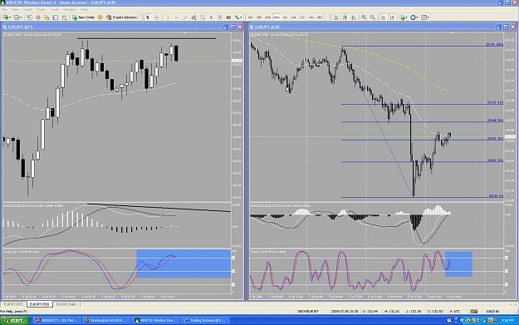Expand the Profiles dropdown arrow
This screenshot has width=519, height=325.
[x=21, y=17]
